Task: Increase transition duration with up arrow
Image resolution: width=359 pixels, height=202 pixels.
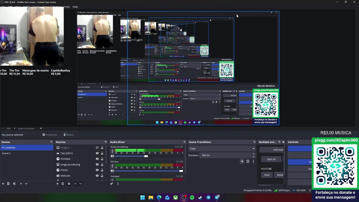Action: [253, 154]
